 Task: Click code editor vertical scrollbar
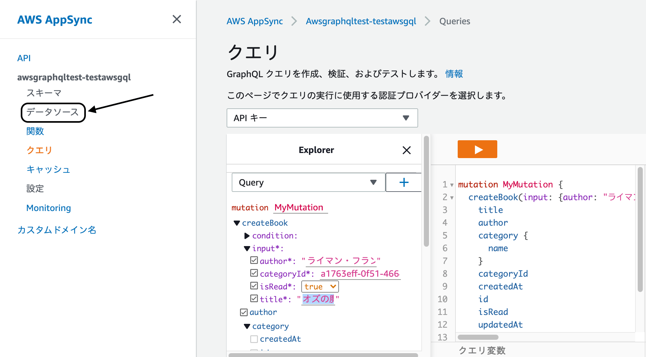[640, 229]
